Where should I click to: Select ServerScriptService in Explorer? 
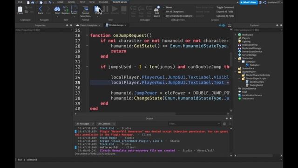pos(252,51)
